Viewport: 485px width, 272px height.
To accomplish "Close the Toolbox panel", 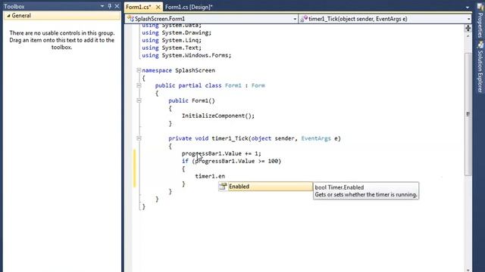I will [x=117, y=6].
